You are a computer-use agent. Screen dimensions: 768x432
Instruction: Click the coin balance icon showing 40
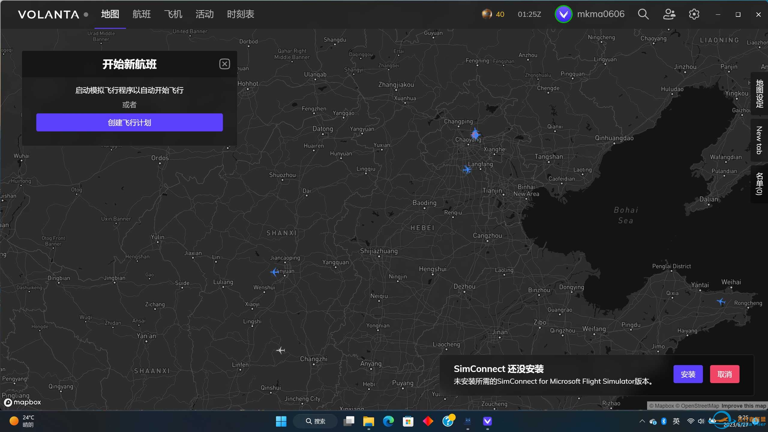coord(487,14)
